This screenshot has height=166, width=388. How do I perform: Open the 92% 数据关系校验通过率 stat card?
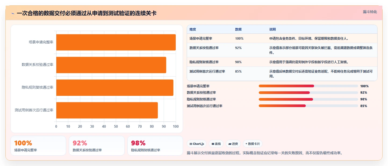[x=97, y=146]
